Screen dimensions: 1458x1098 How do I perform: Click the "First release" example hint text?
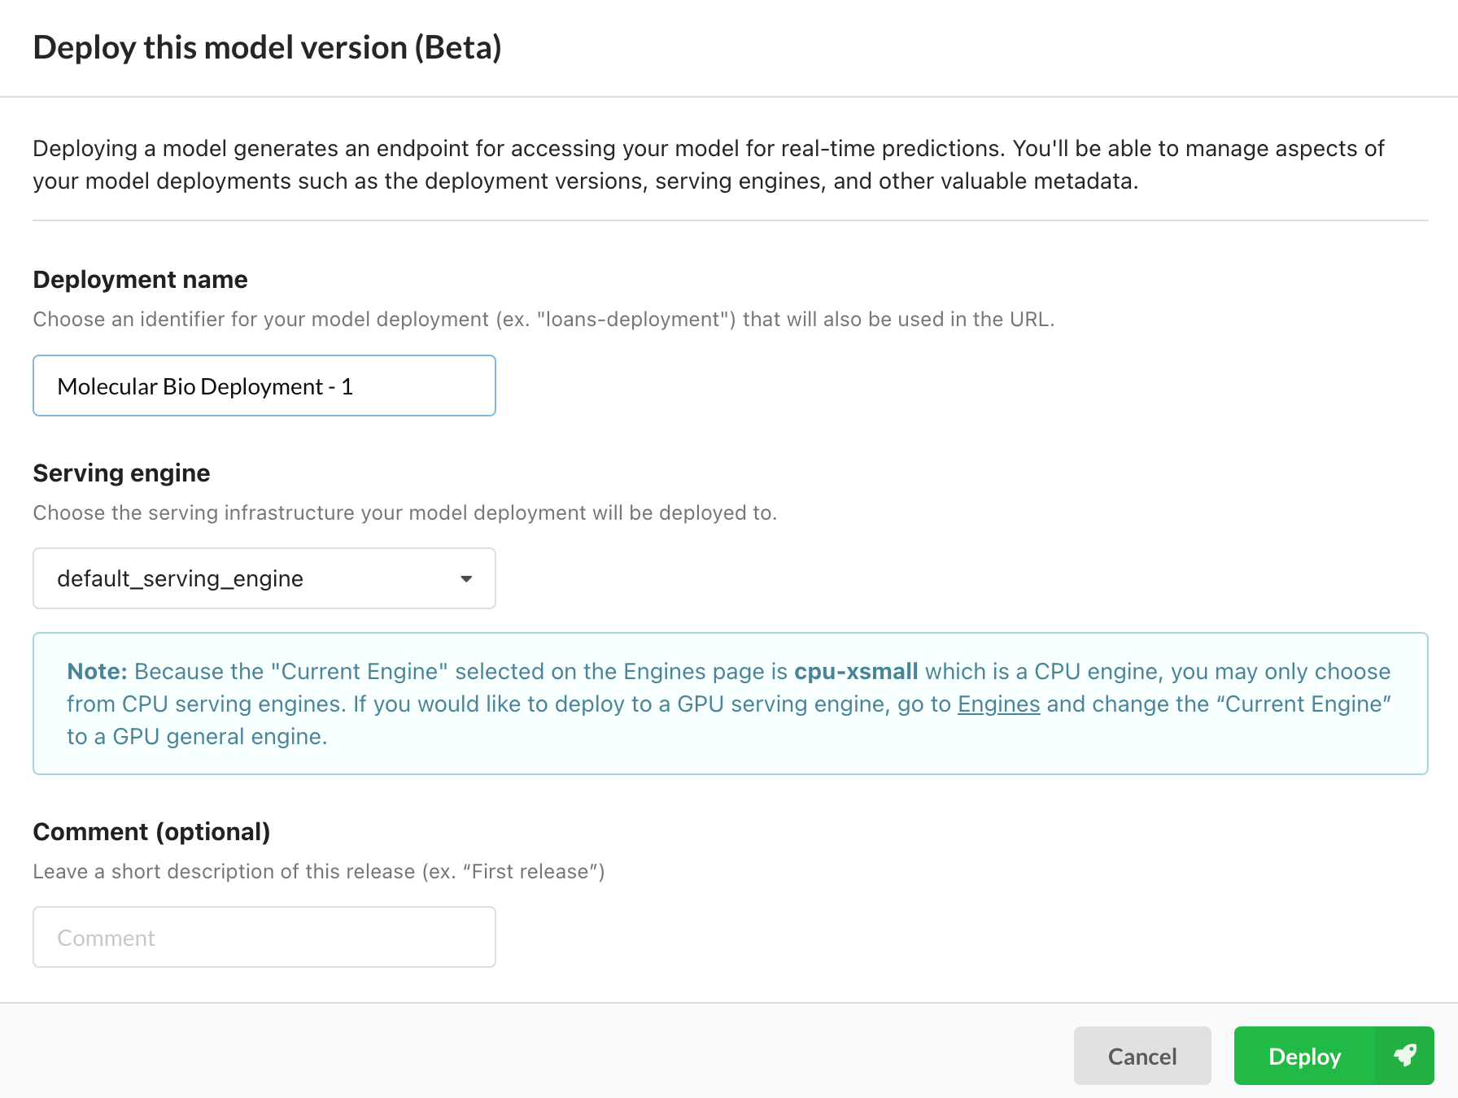[318, 871]
